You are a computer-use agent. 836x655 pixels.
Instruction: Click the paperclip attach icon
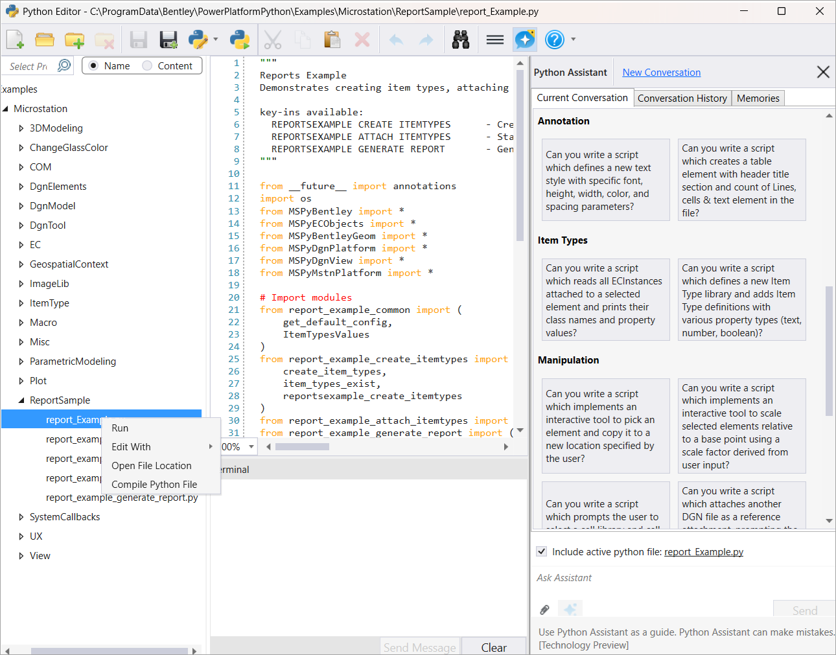545,610
